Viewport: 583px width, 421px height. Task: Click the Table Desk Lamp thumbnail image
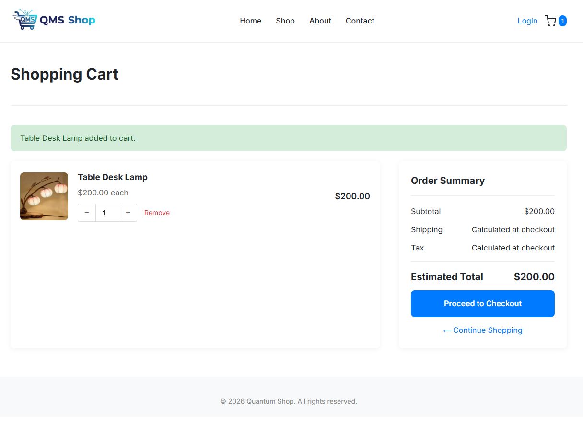[44, 196]
